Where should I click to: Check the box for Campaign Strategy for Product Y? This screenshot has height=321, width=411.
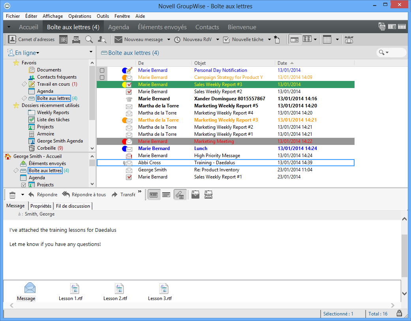[x=102, y=77]
